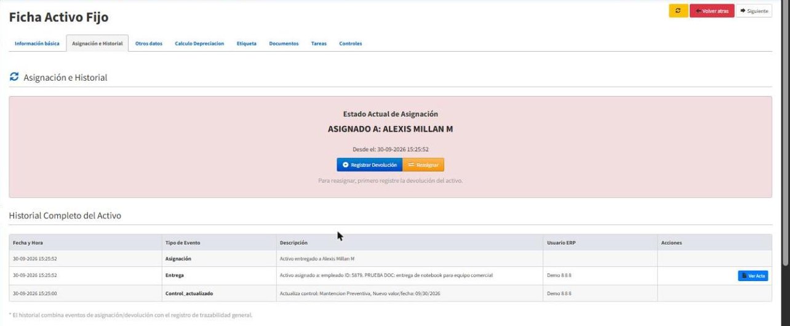Image resolution: width=790 pixels, height=326 pixels.
Task: Click the Historial Completo del Activo heading
Action: click(x=65, y=215)
